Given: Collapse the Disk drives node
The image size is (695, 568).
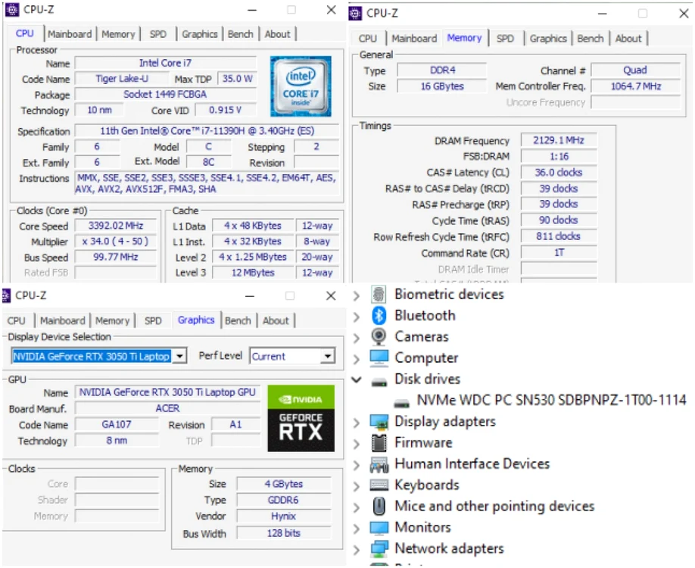Looking at the screenshot, I should (x=357, y=379).
